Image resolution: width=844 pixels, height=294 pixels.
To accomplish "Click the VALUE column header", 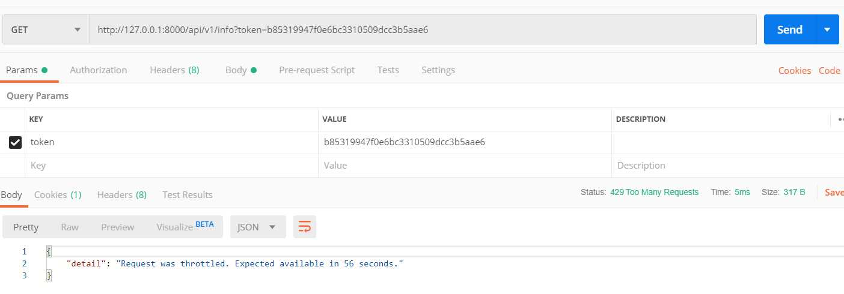I will [x=334, y=119].
